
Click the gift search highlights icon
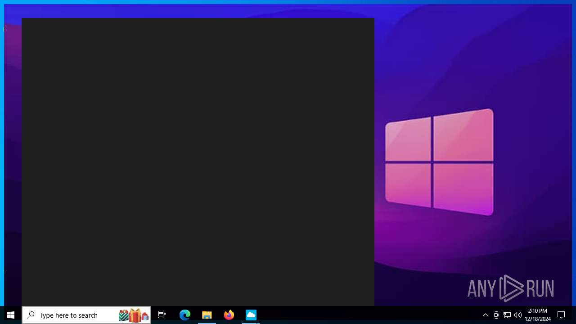click(x=134, y=315)
